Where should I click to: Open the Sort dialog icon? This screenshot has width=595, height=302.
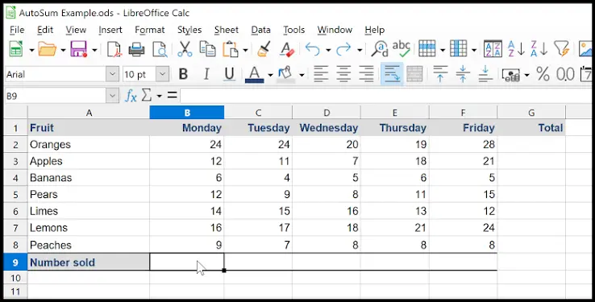[493, 49]
